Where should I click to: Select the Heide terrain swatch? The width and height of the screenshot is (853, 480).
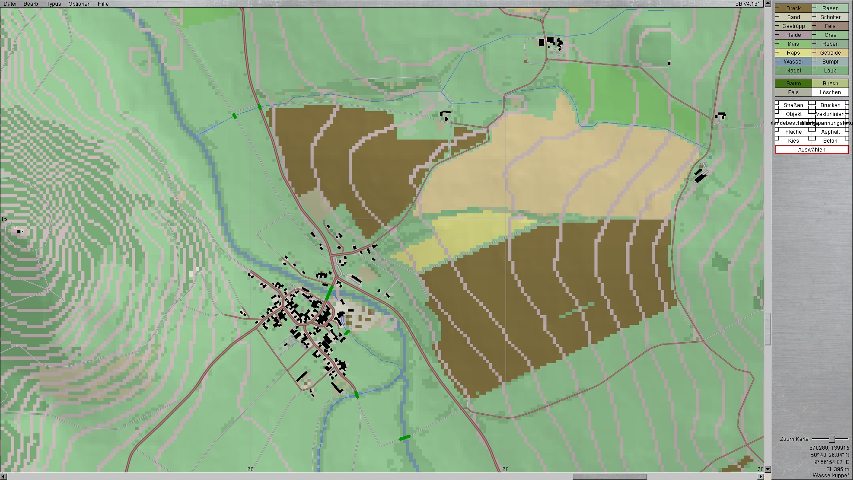793,35
